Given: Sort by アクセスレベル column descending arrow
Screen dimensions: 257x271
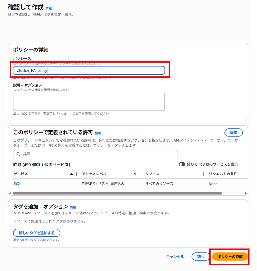Looking at the screenshot, I should pos(135,174).
